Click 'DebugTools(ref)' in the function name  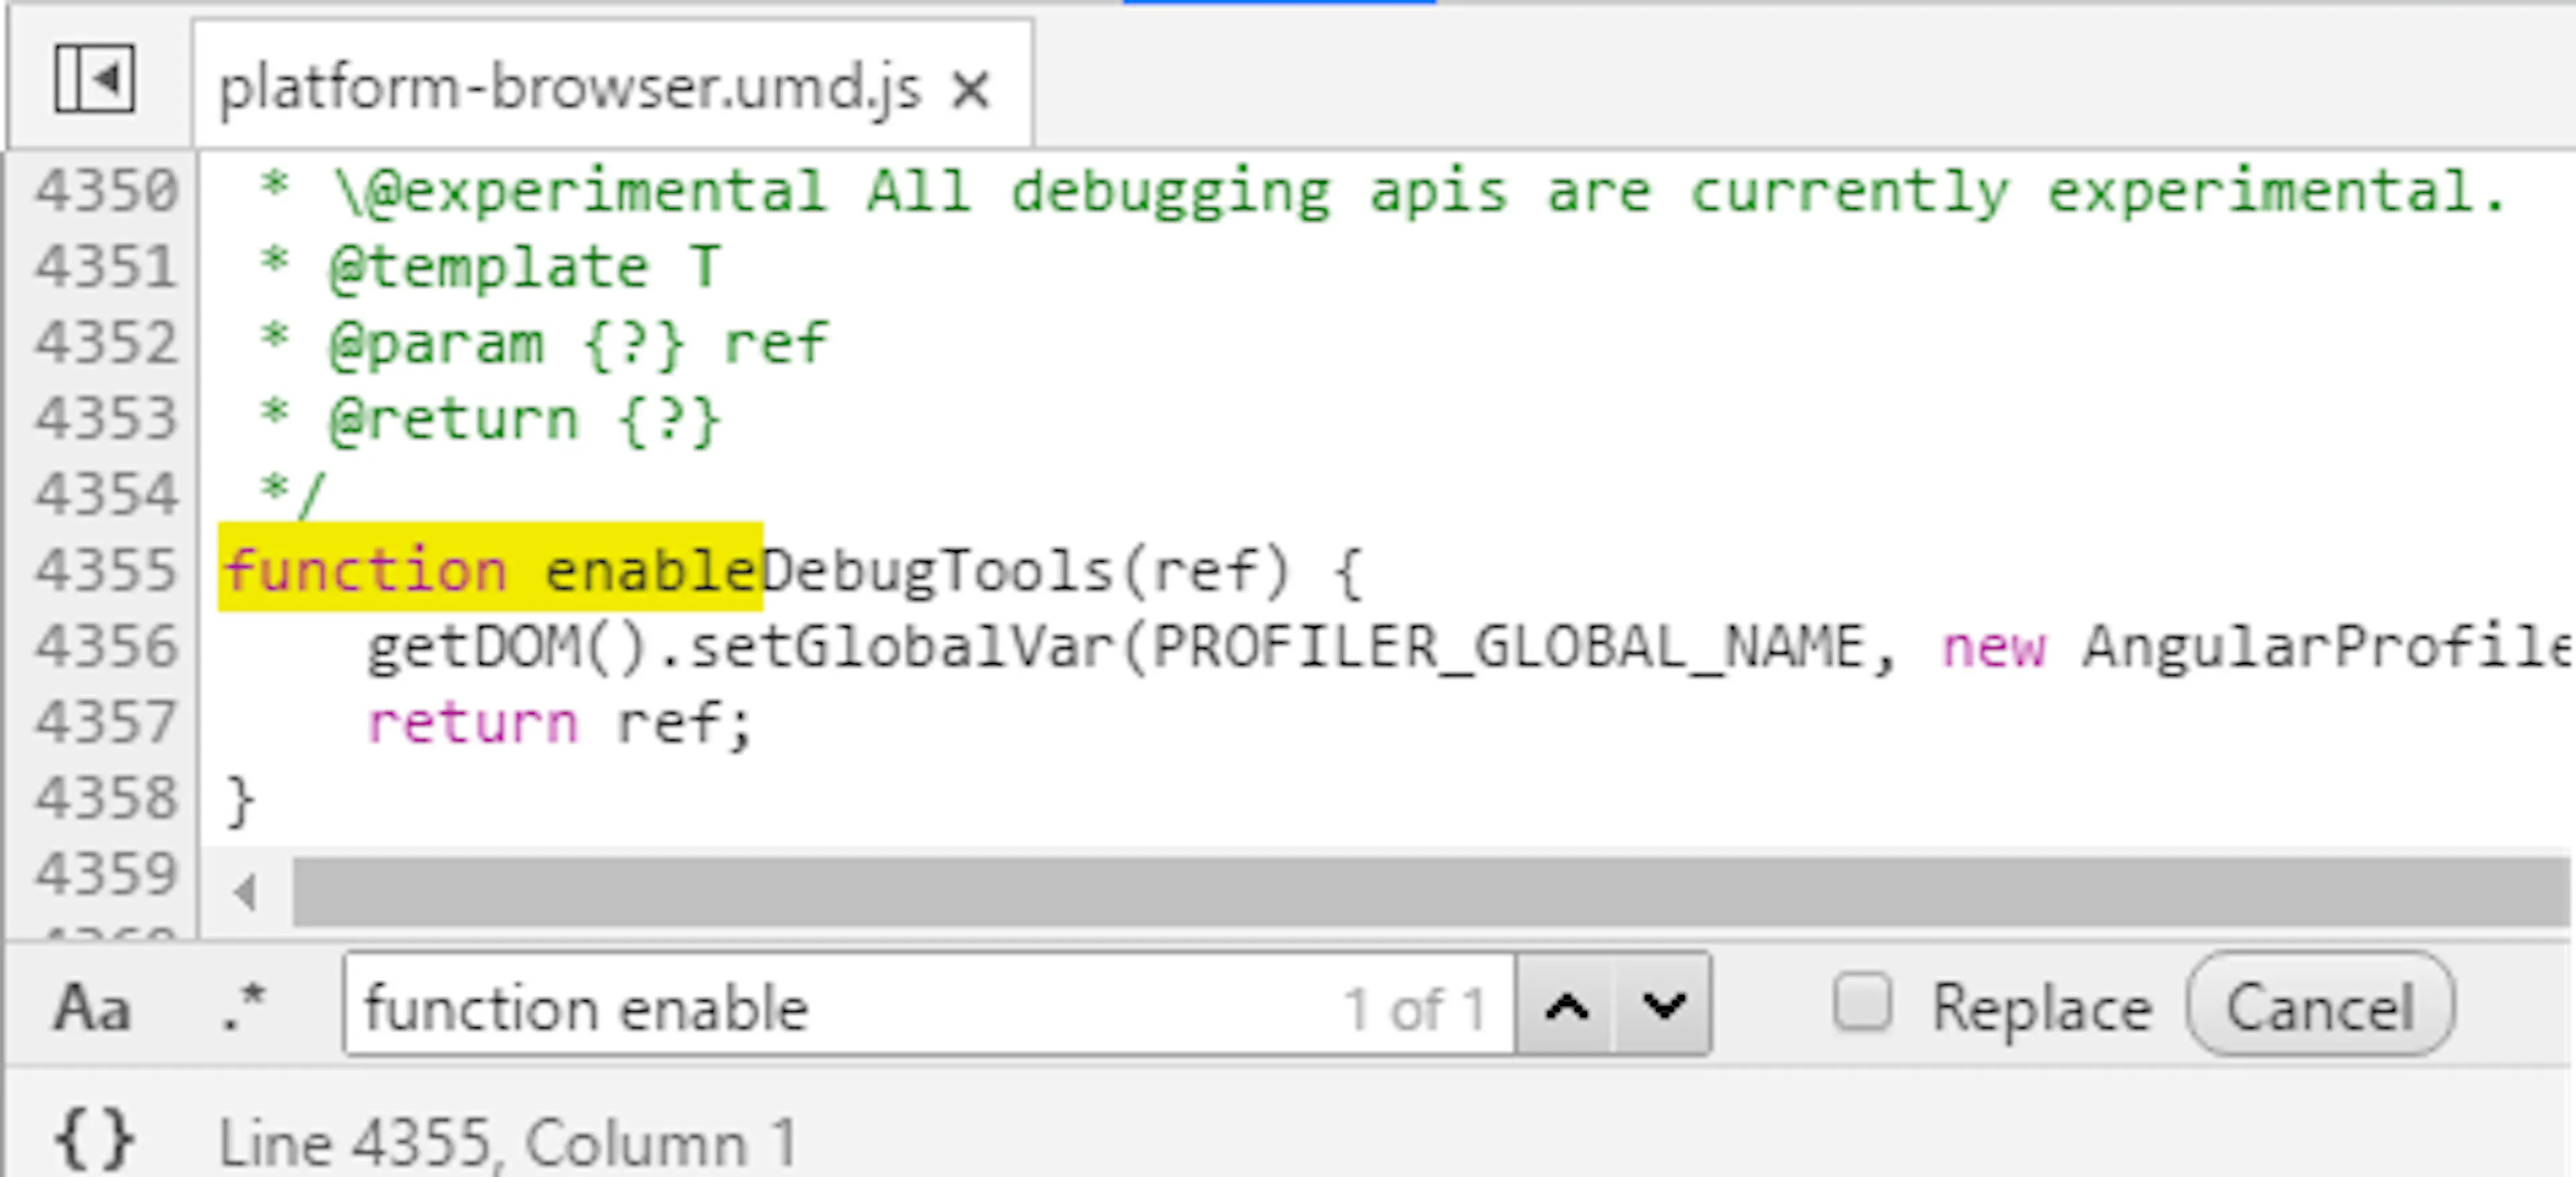tap(1027, 572)
